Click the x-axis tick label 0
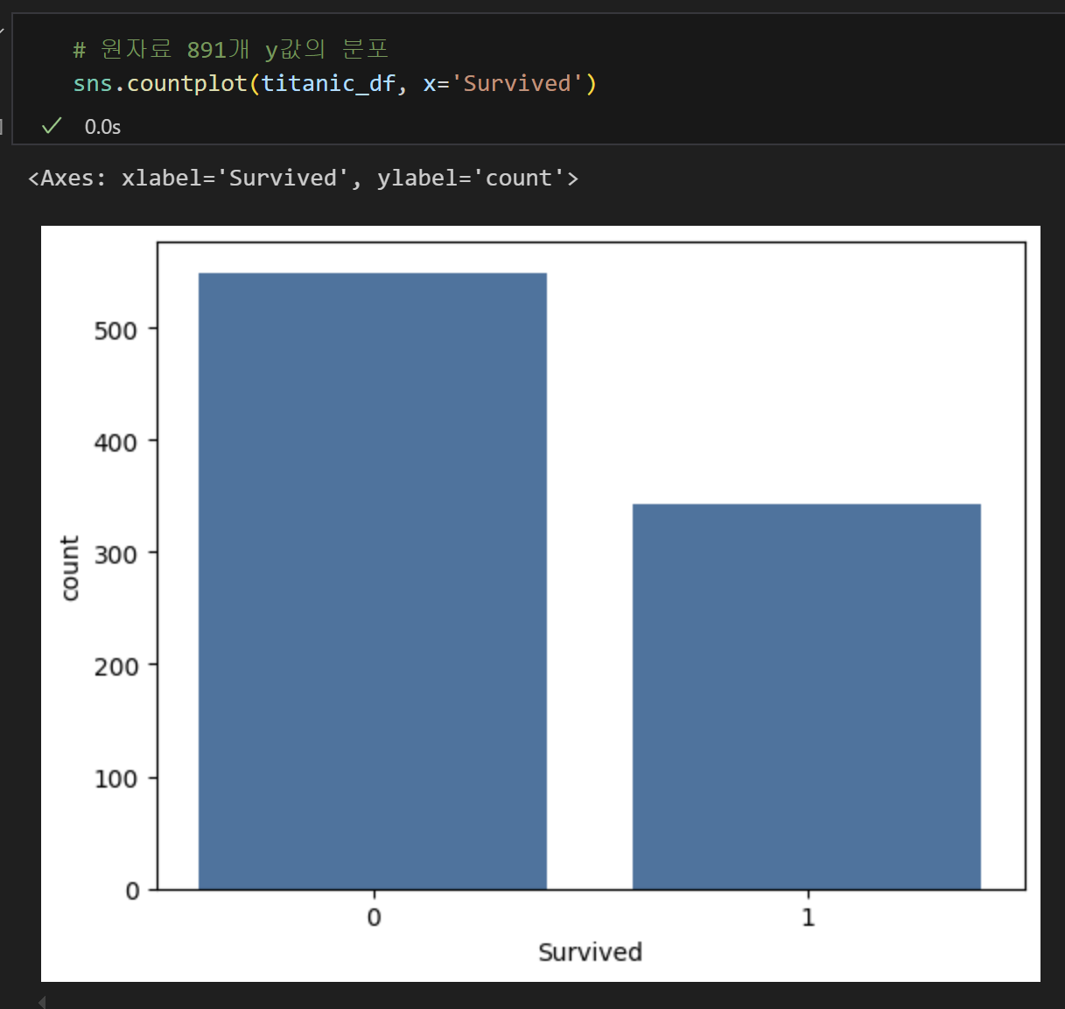This screenshot has height=1009, width=1065. click(374, 917)
